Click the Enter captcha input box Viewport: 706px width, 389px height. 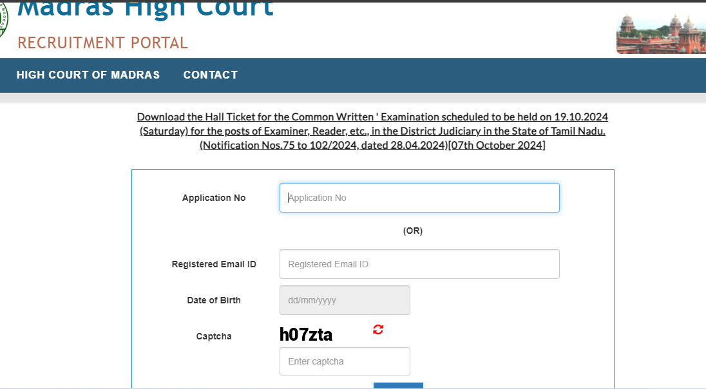pyautogui.click(x=344, y=361)
